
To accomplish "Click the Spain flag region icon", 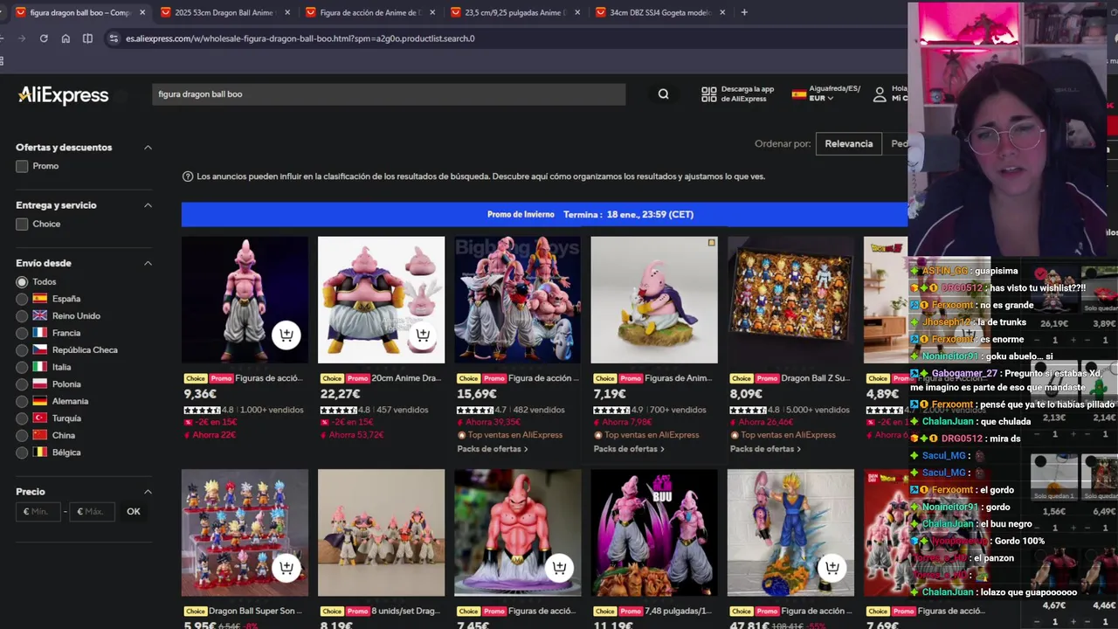I will click(798, 93).
